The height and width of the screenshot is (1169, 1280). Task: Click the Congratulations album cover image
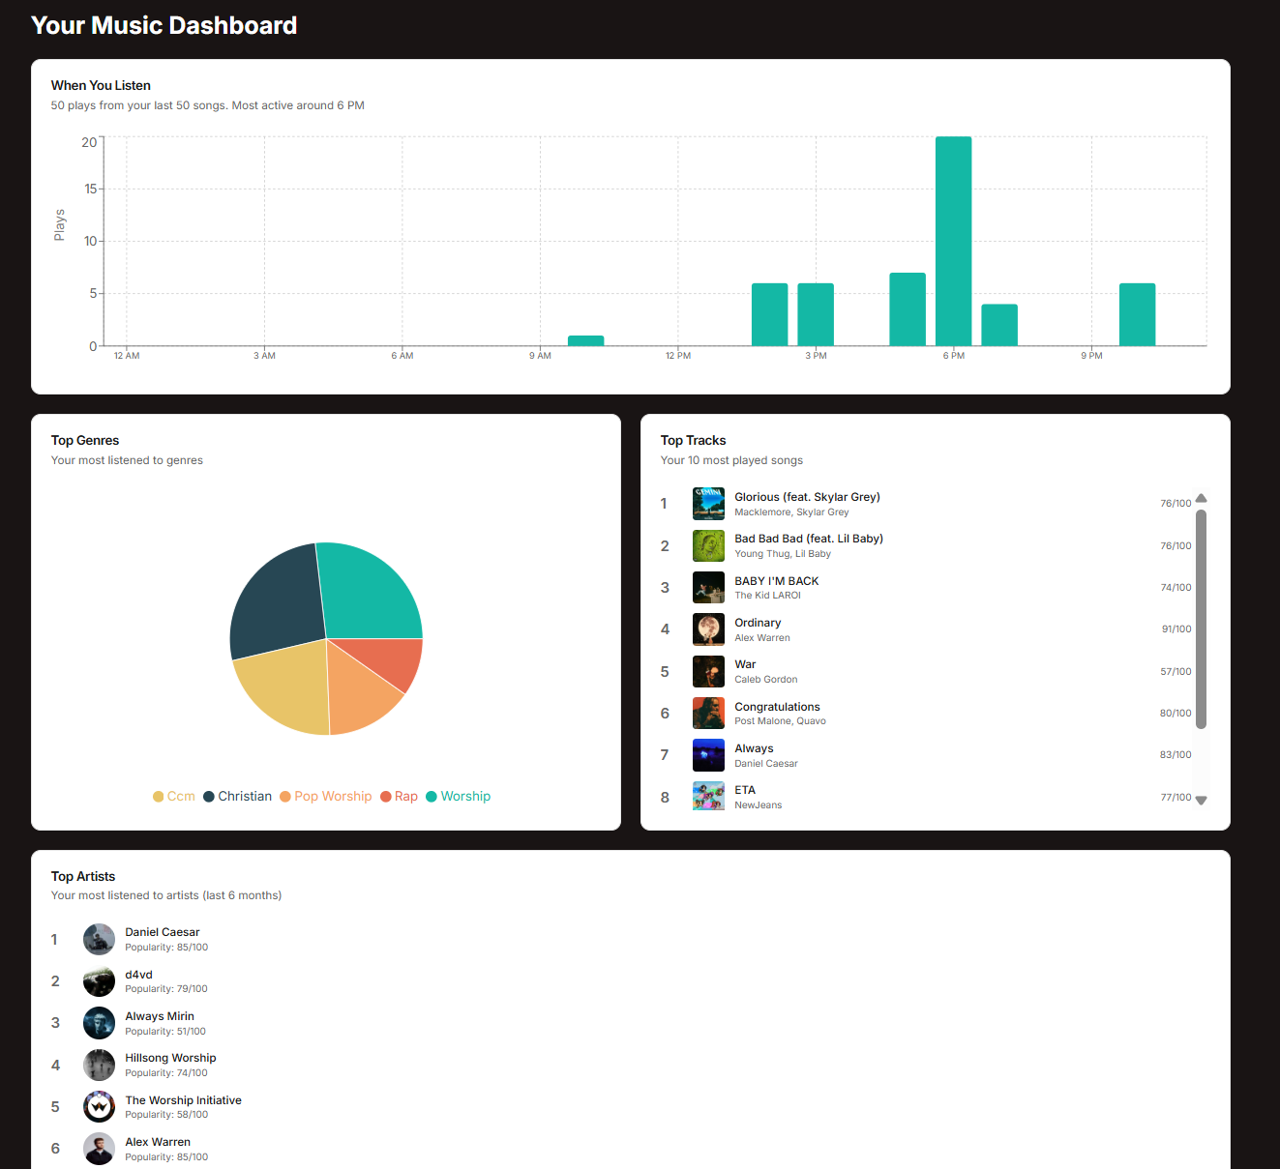[708, 714]
